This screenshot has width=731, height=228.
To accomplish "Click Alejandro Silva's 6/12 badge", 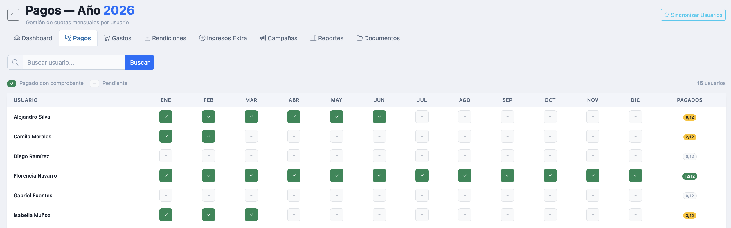I will [x=690, y=117].
